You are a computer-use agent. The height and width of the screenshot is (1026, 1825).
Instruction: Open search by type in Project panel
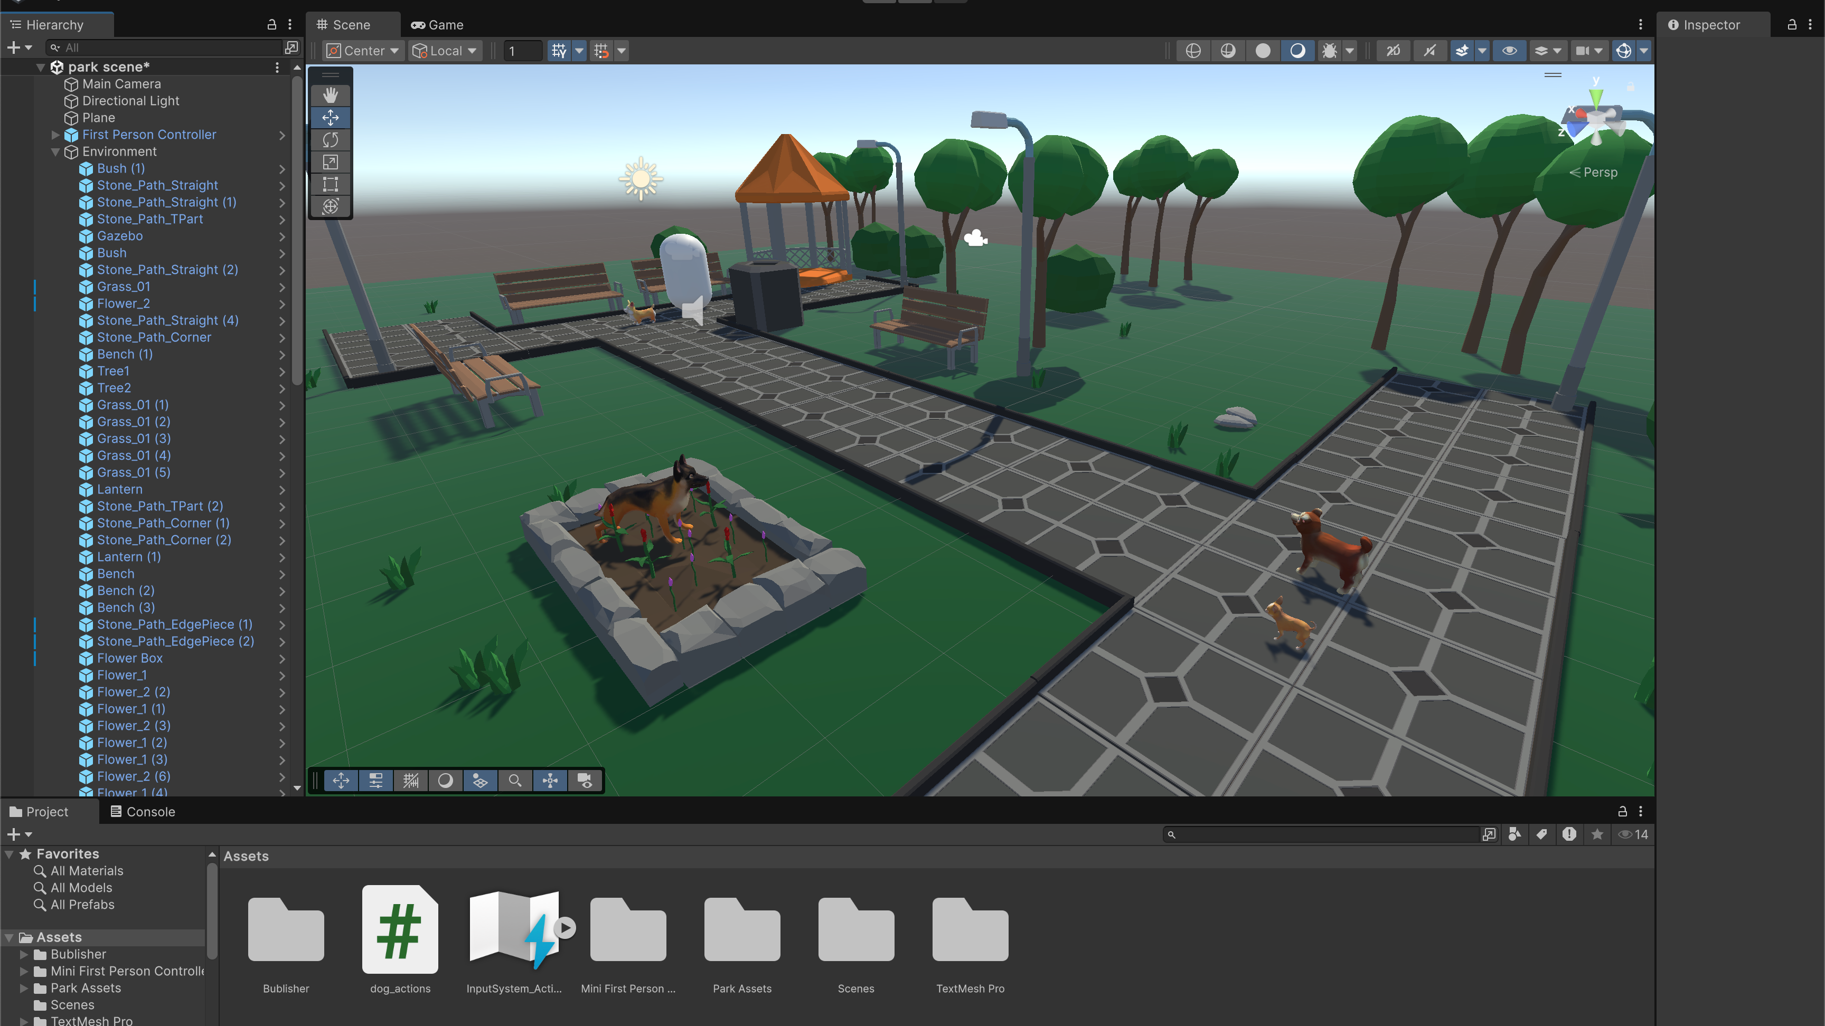[x=1514, y=834]
